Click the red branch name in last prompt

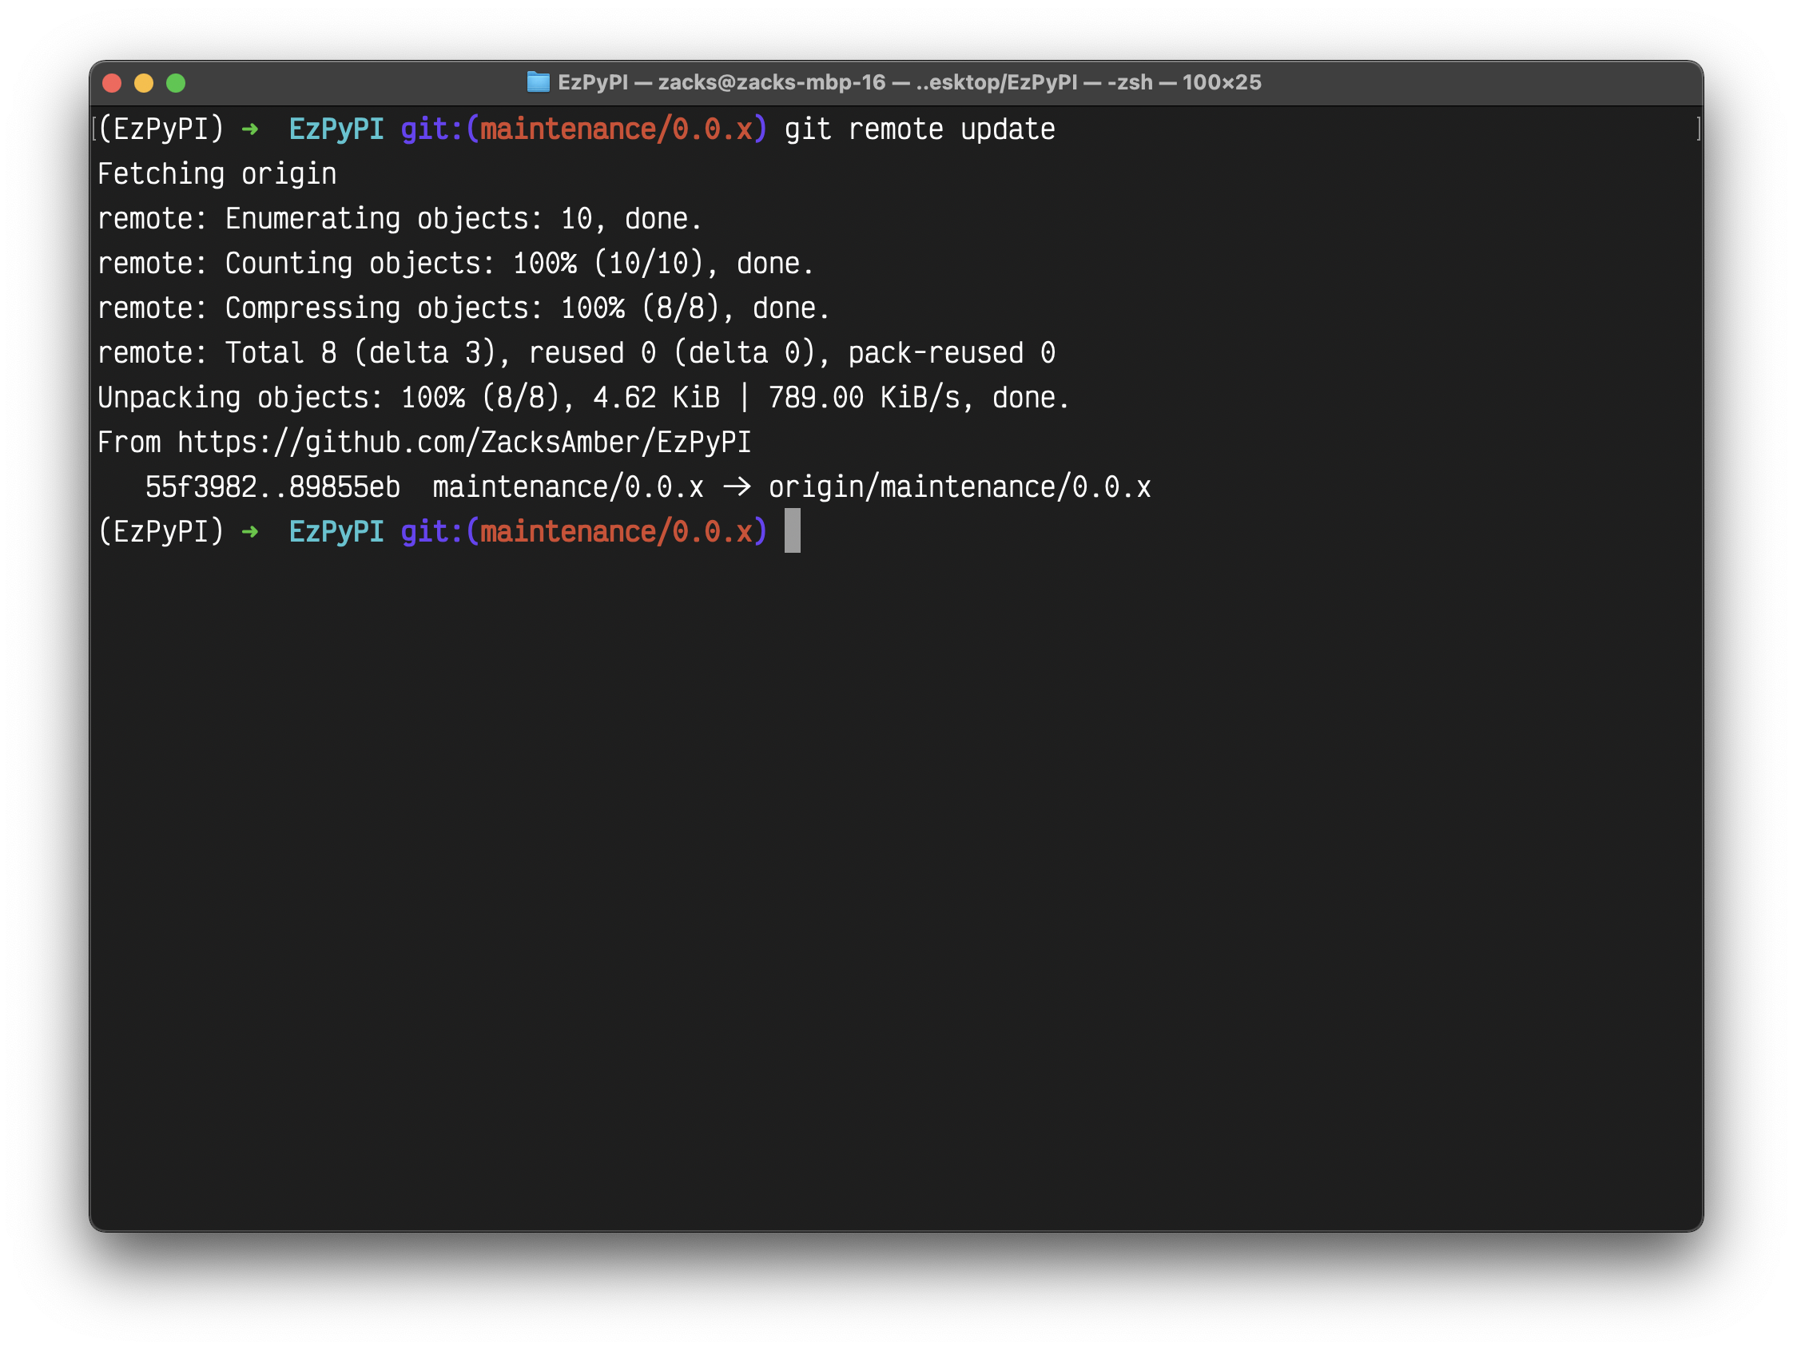point(616,531)
